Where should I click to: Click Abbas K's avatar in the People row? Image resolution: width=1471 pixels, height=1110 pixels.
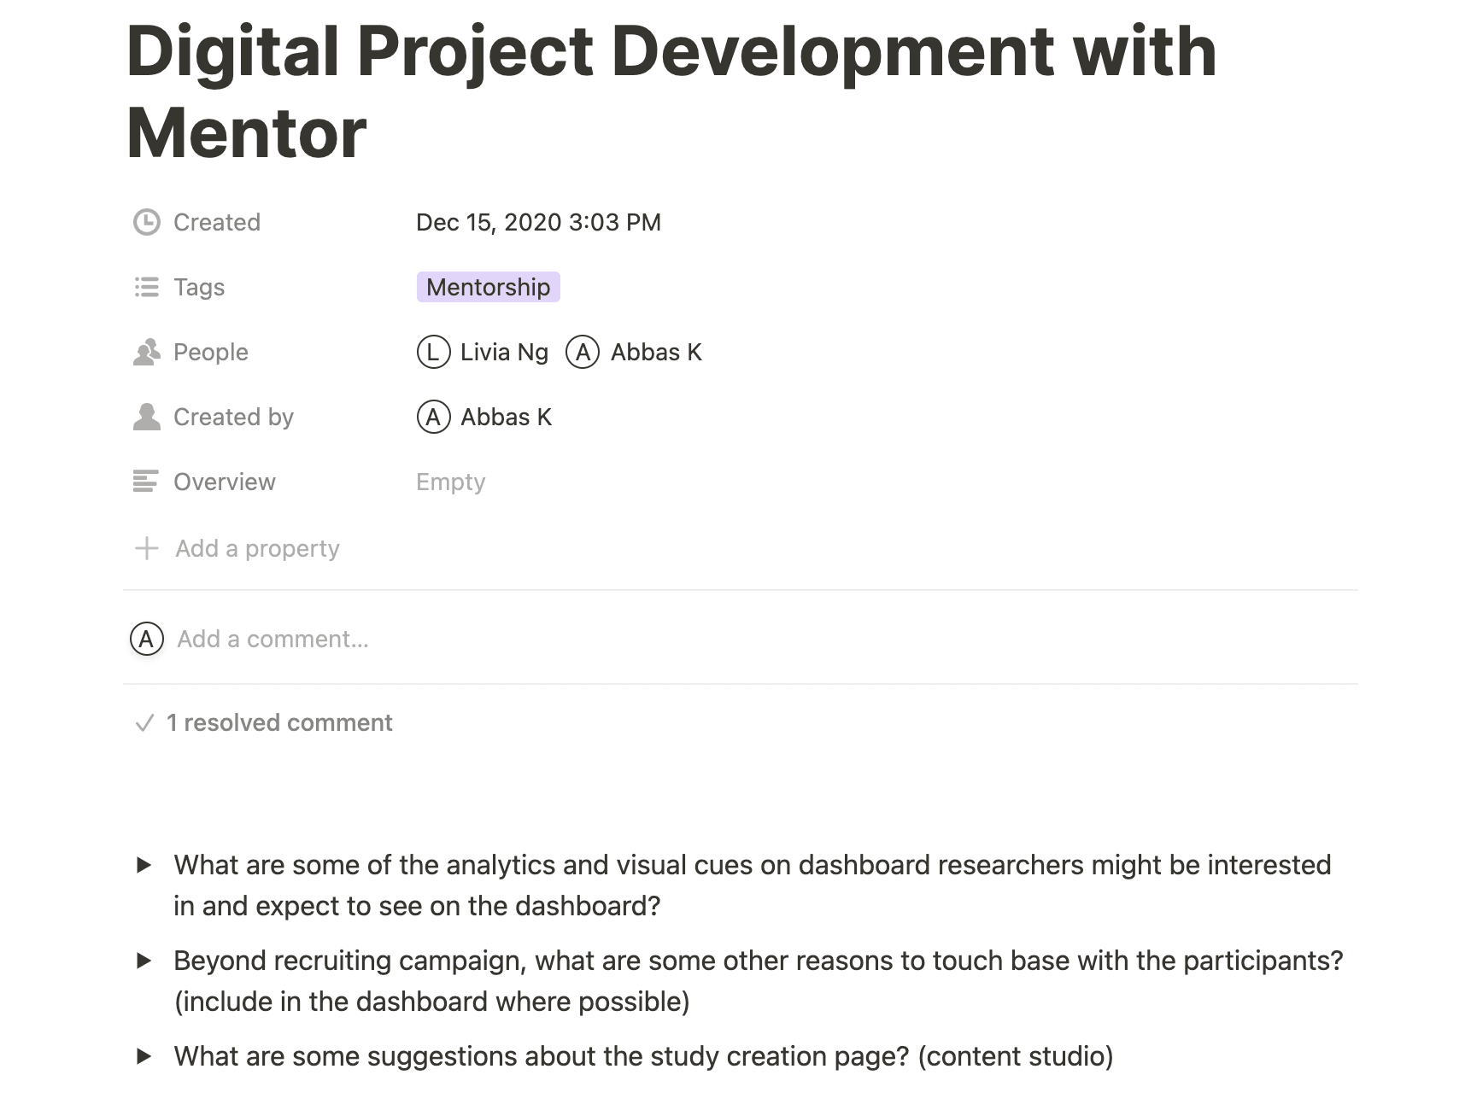click(x=583, y=352)
